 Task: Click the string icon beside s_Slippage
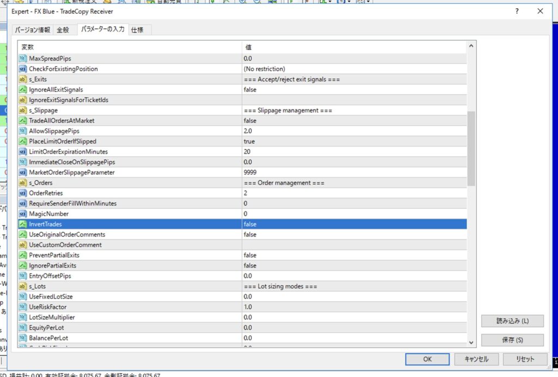click(x=23, y=110)
